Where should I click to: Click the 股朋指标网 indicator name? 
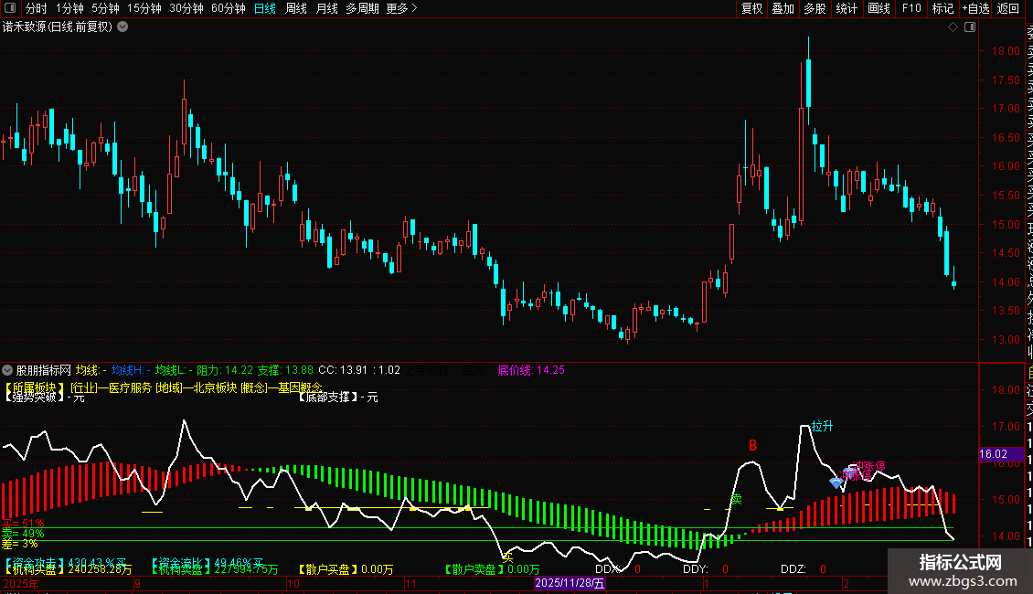tap(44, 370)
